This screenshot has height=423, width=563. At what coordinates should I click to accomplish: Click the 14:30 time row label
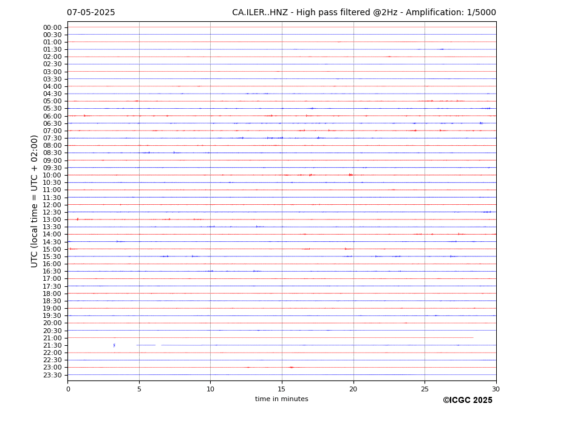point(52,242)
